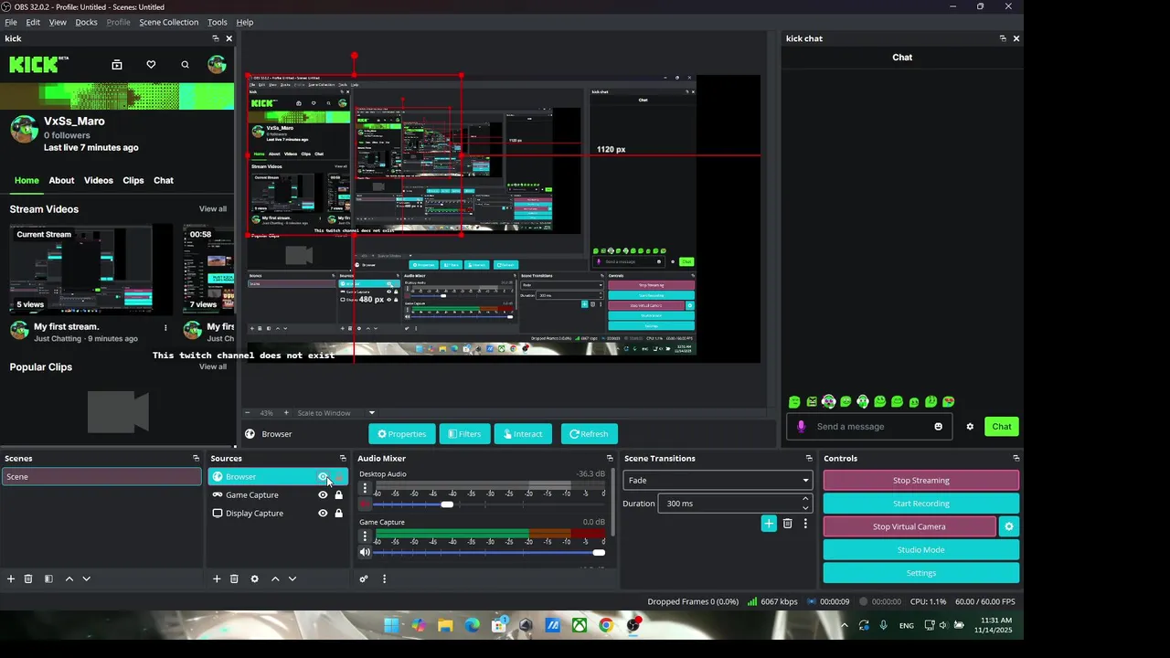Open the File menu
Viewport: 1170px width, 658px height.
pyautogui.click(x=11, y=22)
